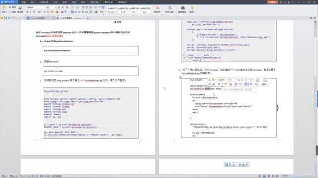Open the Table Style (表格样式) ribbon tab
This screenshot has height=178, width=318.
tap(122, 2)
